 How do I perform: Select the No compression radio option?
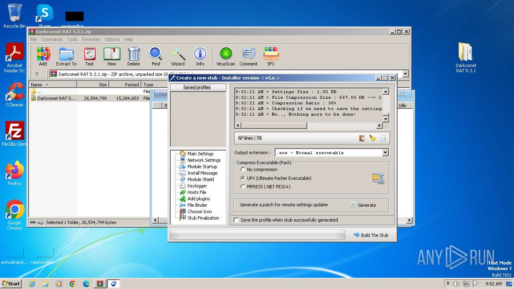click(x=243, y=169)
